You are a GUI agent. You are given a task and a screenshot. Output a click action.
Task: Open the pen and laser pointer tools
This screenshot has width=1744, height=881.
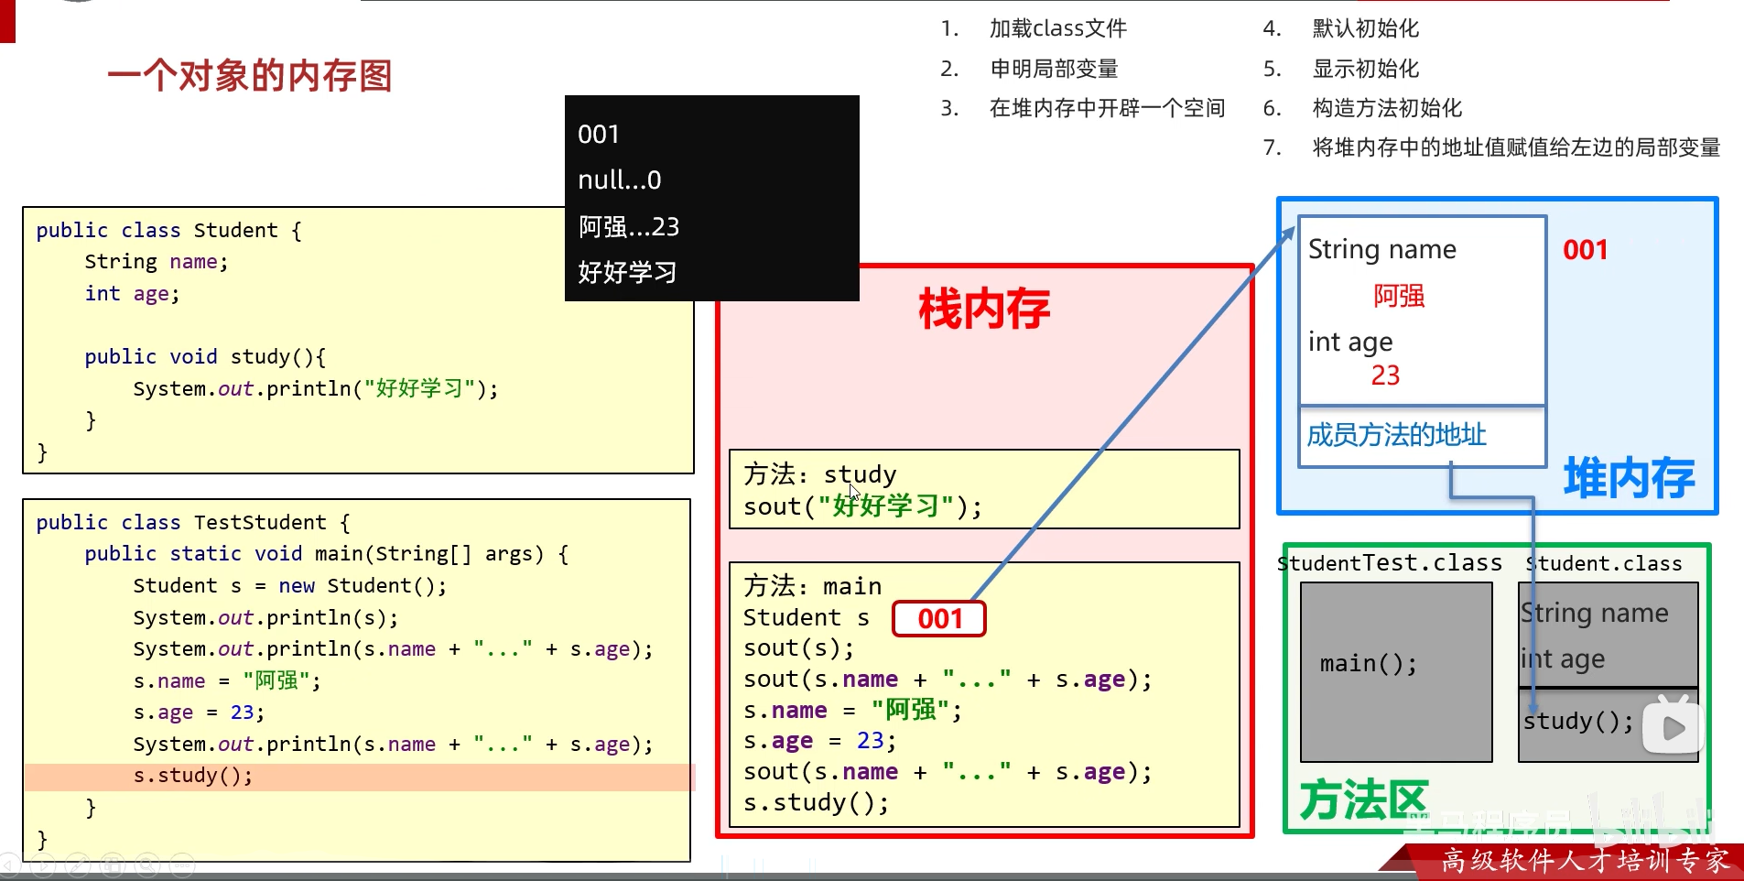click(x=78, y=864)
